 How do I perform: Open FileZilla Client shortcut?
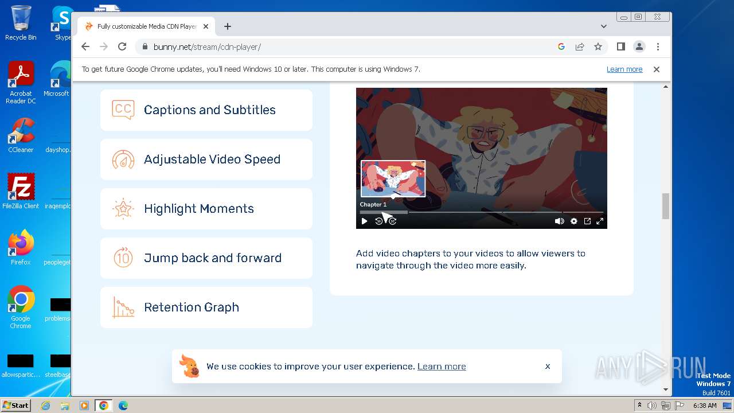pyautogui.click(x=21, y=191)
